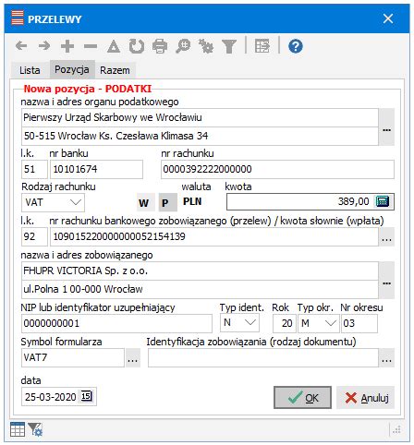Remove entry with the minus icon
The image size is (414, 445).
pyautogui.click(x=91, y=46)
